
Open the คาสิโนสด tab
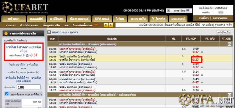56,19
